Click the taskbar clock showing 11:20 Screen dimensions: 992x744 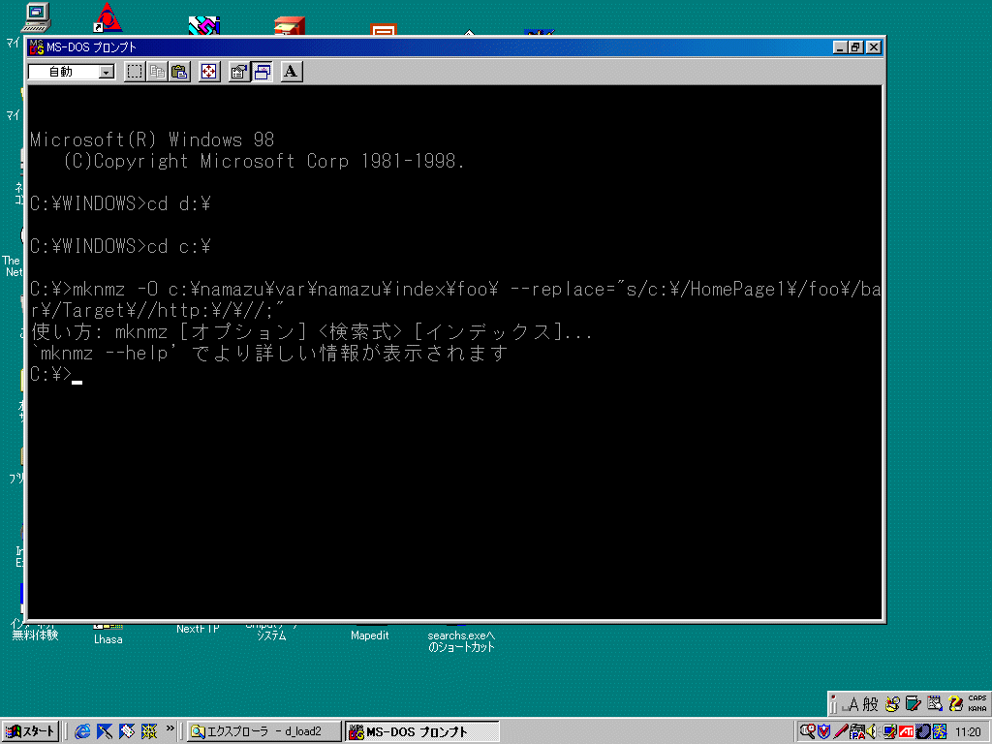968,732
